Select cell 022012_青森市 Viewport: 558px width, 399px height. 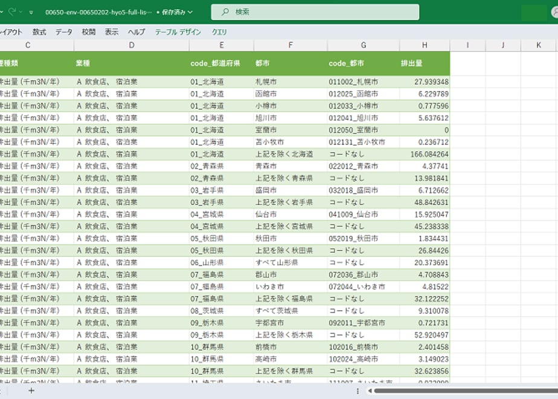pos(364,166)
